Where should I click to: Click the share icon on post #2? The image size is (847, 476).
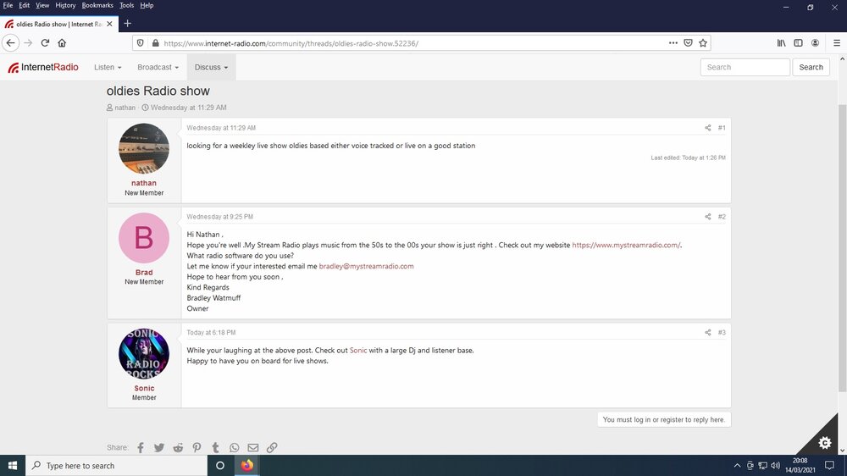[707, 217]
